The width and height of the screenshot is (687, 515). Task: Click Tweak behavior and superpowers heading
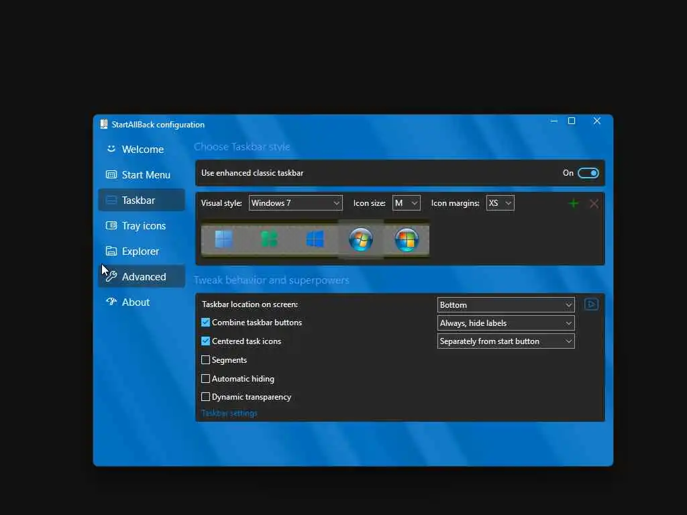272,280
